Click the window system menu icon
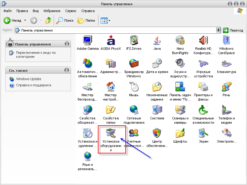The width and height of the screenshot is (247, 185). (x=4, y=3)
